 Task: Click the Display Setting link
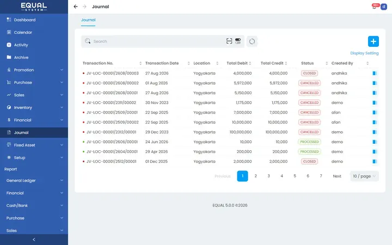364,53
